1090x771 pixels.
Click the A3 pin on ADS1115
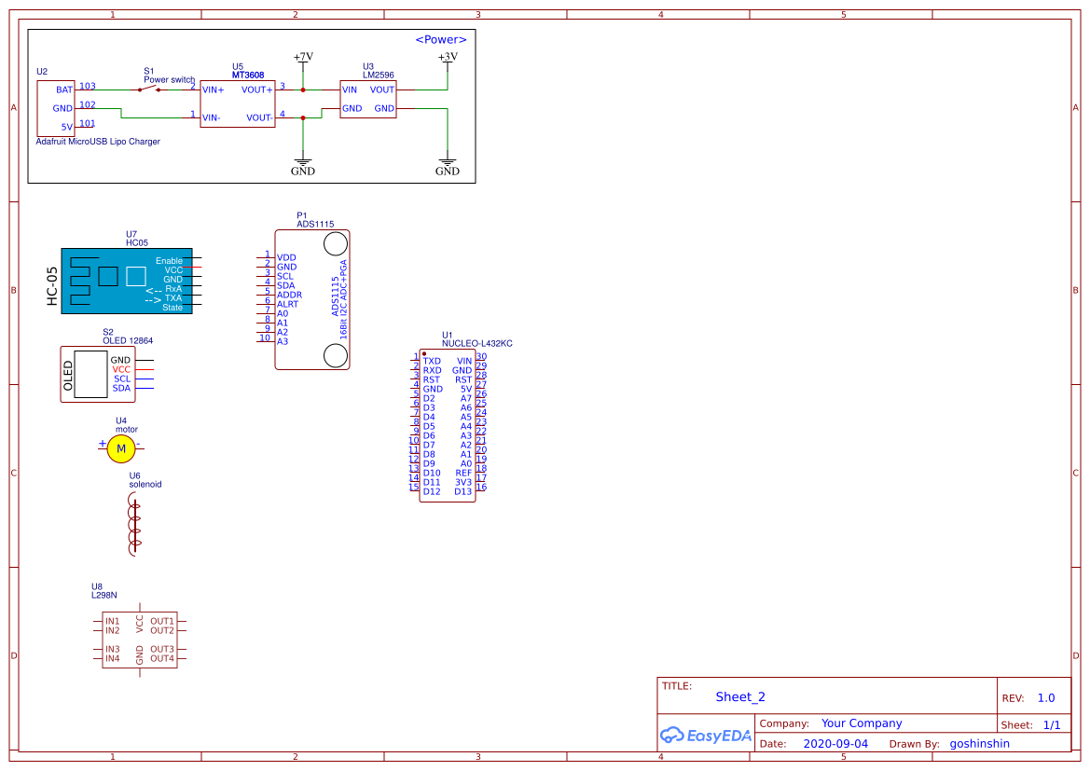[x=283, y=341]
